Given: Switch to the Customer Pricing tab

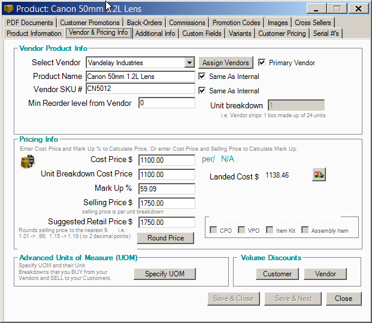Looking at the screenshot, I should pos(282,33).
